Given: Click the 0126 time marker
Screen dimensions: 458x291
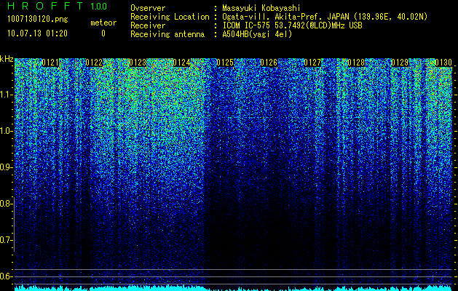Looking at the screenshot, I should (269, 63).
